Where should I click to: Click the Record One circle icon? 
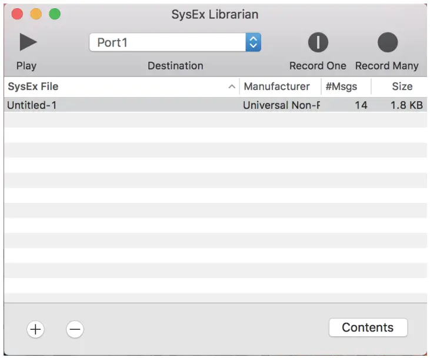coord(318,42)
